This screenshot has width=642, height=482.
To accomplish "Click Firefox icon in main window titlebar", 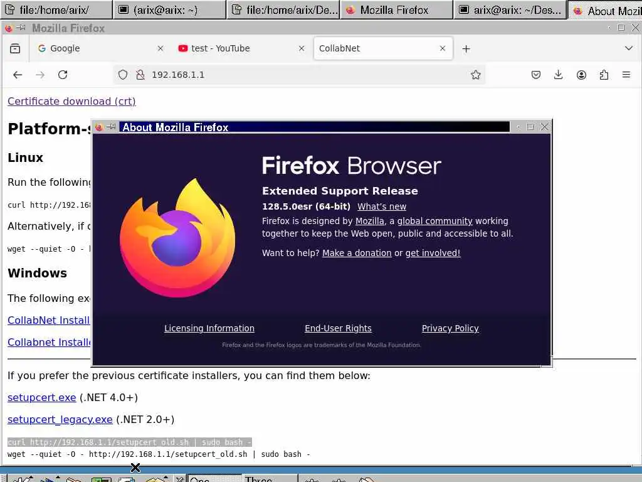I will (x=8, y=28).
